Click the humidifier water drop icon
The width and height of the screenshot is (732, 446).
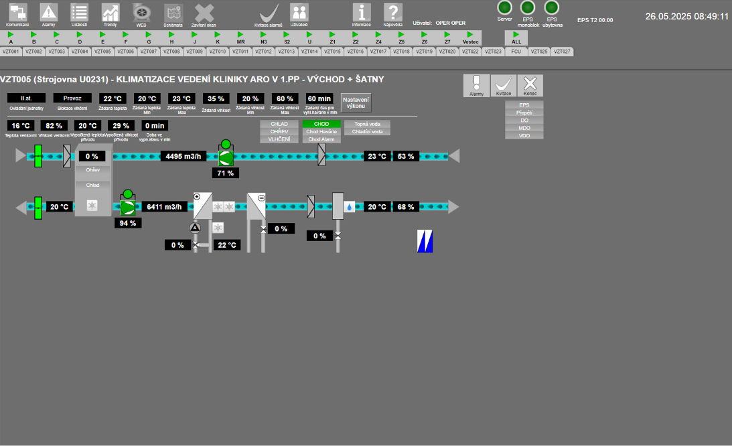350,208
